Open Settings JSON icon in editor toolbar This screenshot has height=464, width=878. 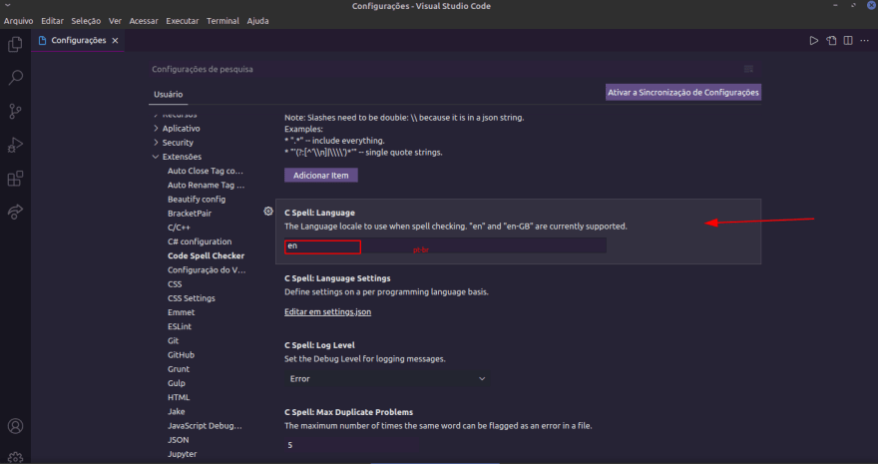pos(831,40)
